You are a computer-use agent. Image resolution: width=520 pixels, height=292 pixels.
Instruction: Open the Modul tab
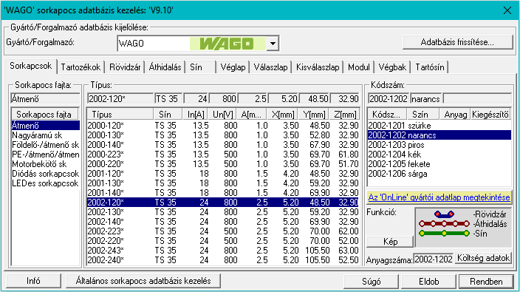coord(359,67)
